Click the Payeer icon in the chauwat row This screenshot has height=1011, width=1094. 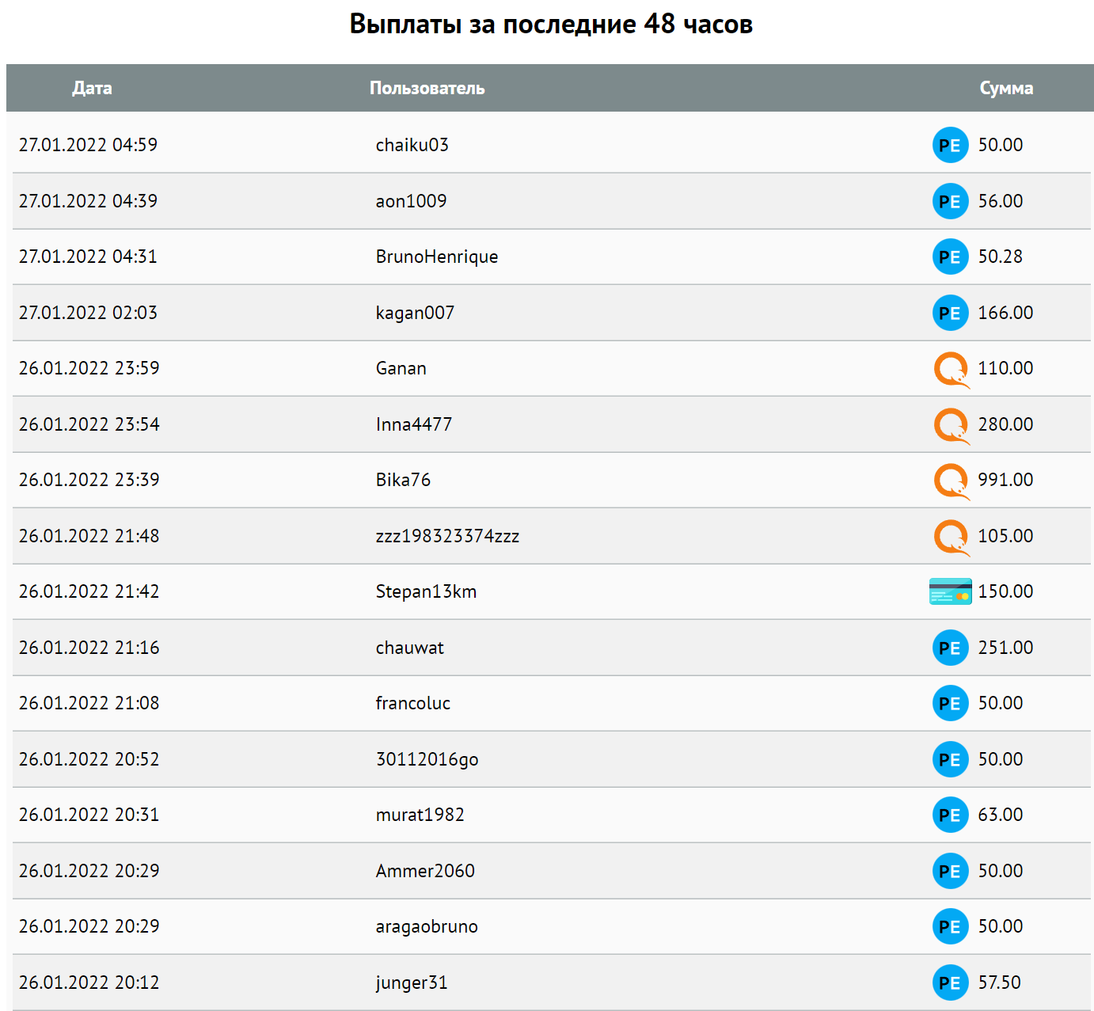(x=950, y=648)
